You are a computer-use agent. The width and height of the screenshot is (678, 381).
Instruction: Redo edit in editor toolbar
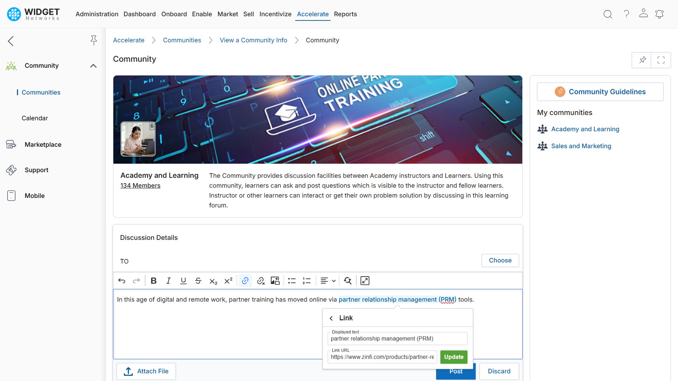[136, 281]
